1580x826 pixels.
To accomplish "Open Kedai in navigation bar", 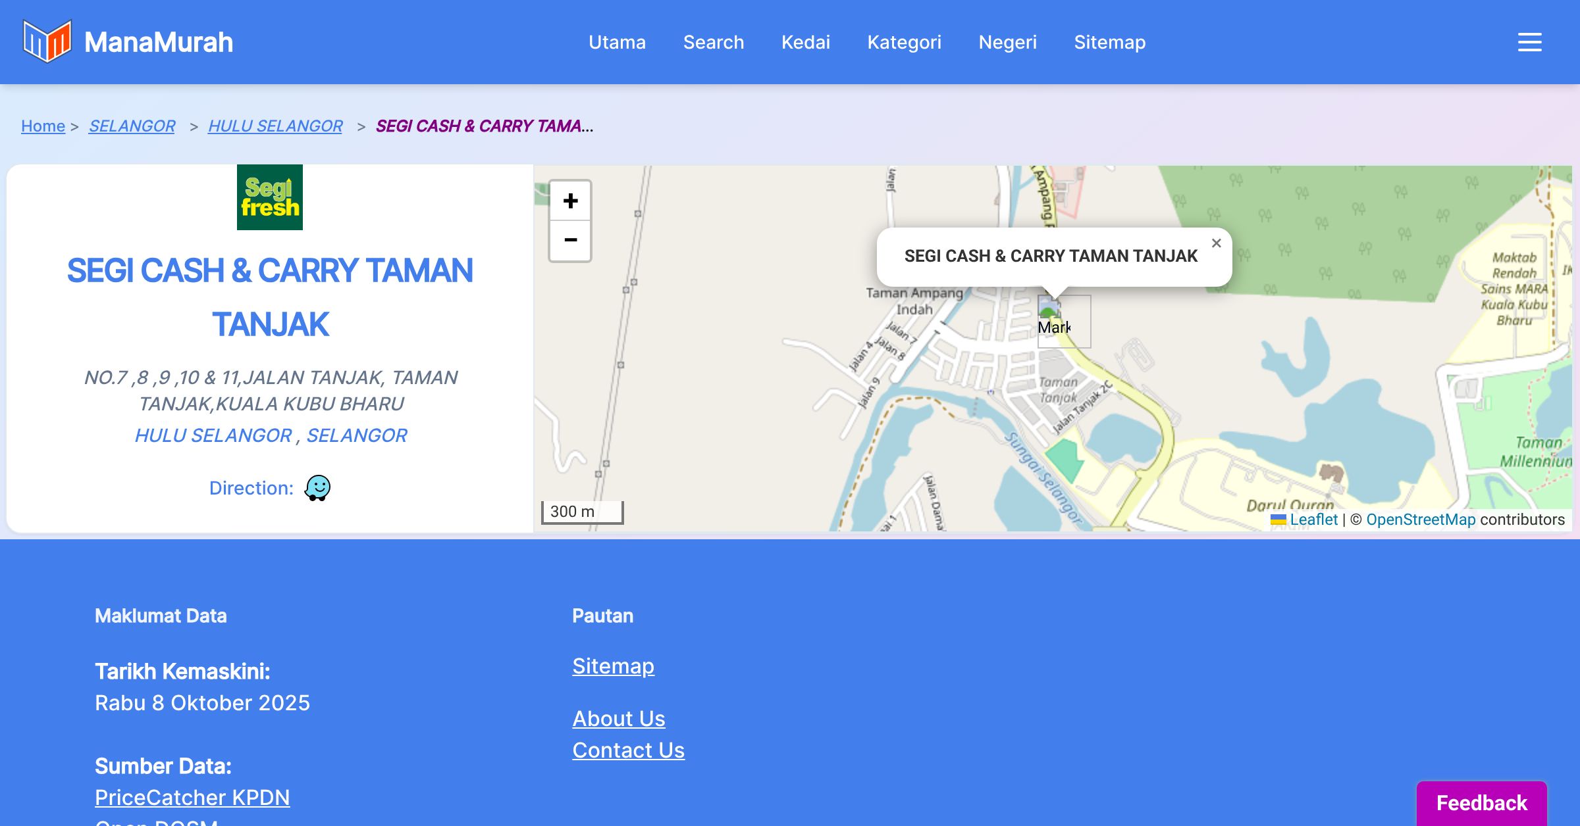I will click(x=806, y=42).
